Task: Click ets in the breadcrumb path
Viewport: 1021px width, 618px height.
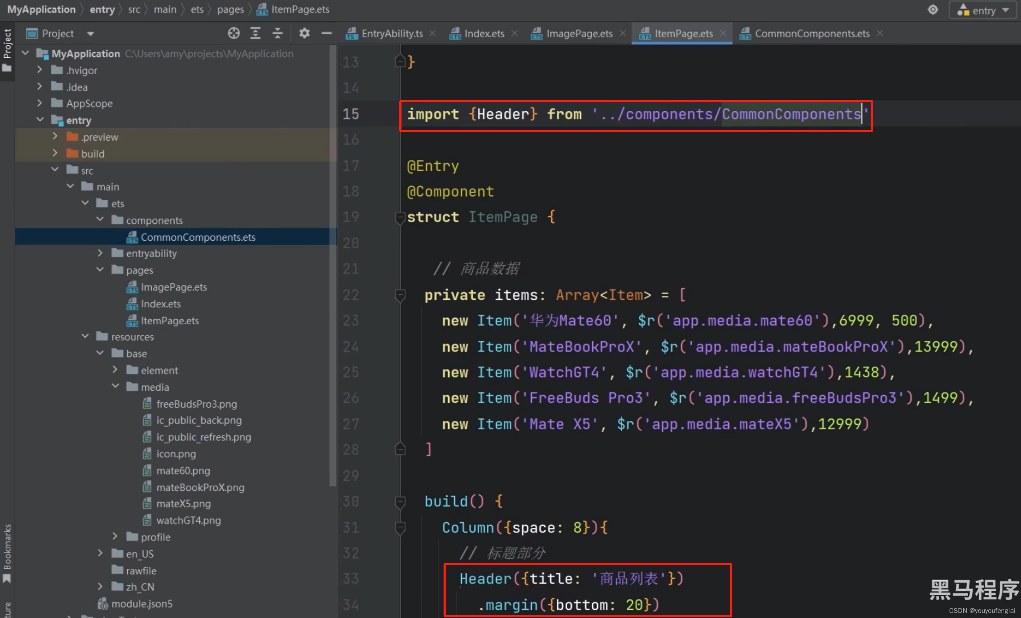Action: [x=197, y=9]
